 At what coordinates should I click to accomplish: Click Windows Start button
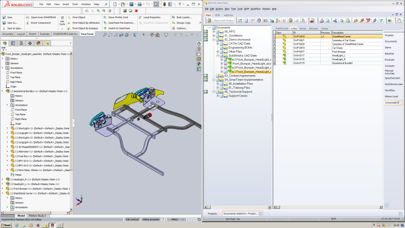click(x=6, y=225)
